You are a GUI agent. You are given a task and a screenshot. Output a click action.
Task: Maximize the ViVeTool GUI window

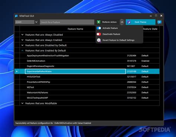(x=156, y=16)
